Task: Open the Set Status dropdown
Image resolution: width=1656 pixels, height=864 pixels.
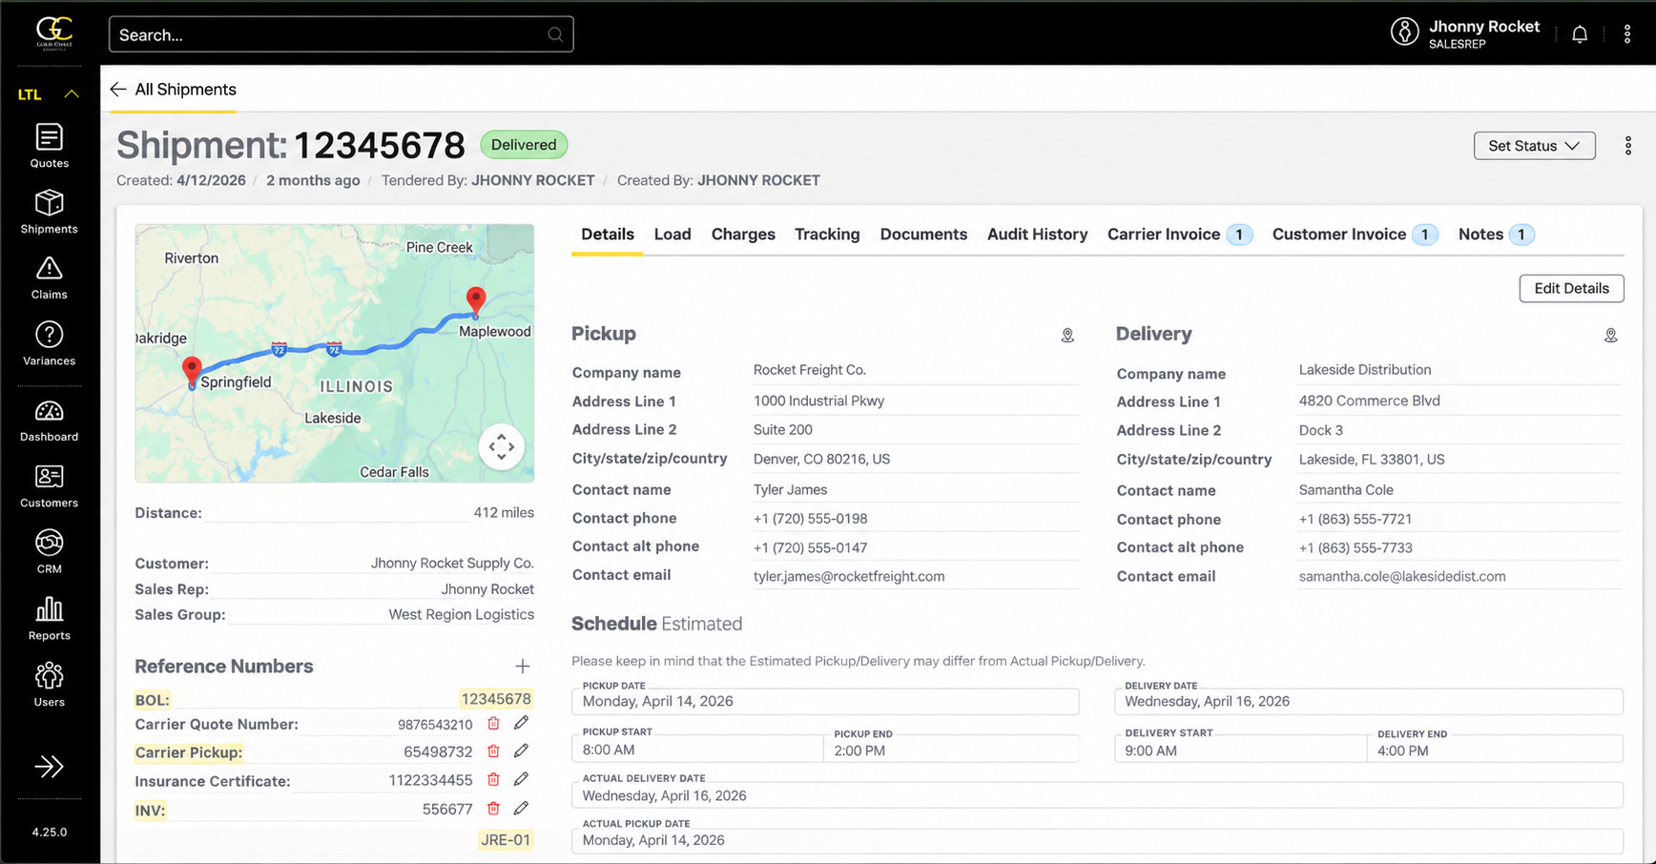Action: click(x=1534, y=145)
